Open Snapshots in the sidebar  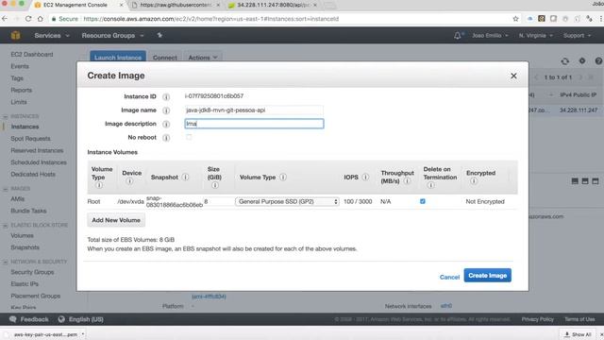coord(25,247)
